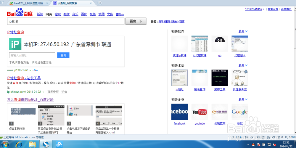The image size is (296, 148).
Task: Expand the arrow beside ip.chinaz.com date
Action: (x=44, y=92)
